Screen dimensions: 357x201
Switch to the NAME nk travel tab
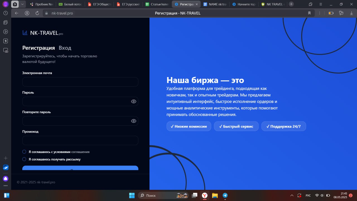coord(215,4)
